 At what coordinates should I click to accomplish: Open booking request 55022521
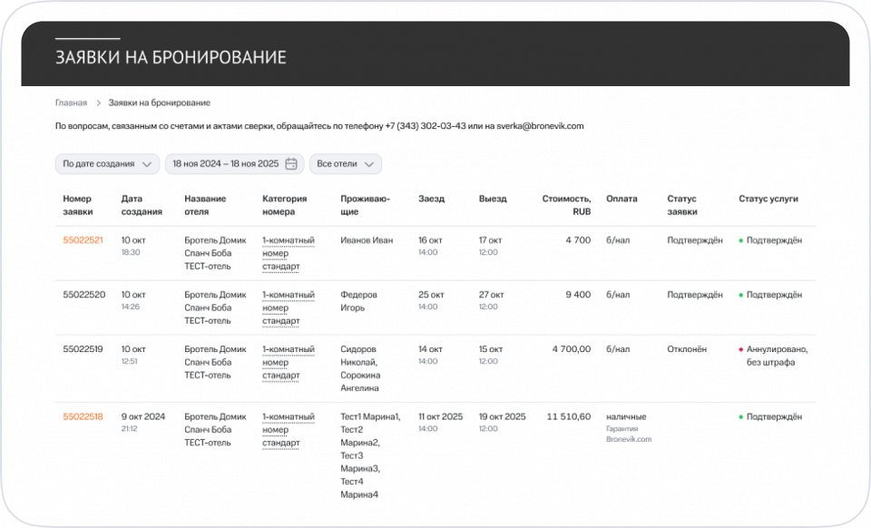click(x=83, y=240)
